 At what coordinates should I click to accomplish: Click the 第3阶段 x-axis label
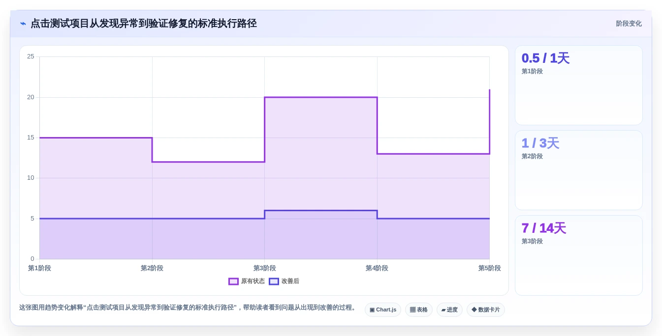(x=265, y=268)
